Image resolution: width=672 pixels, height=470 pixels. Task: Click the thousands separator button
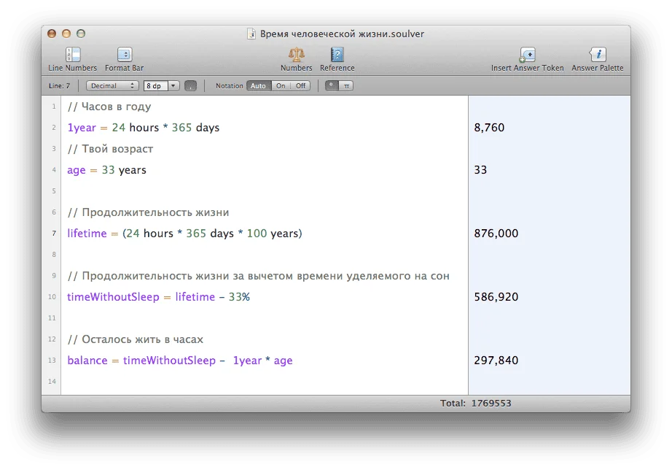pyautogui.click(x=188, y=85)
